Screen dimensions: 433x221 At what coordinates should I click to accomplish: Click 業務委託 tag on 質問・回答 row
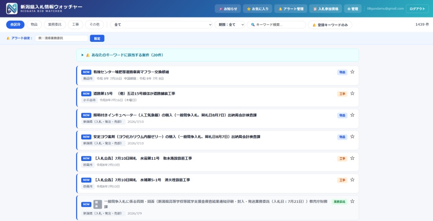pos(340,202)
